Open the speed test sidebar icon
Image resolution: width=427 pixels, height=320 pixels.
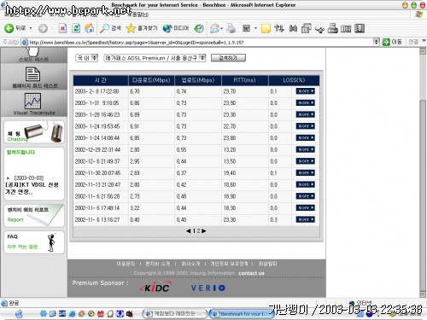tap(33, 55)
